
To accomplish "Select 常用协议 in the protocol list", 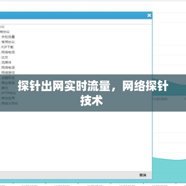I will (8, 42).
